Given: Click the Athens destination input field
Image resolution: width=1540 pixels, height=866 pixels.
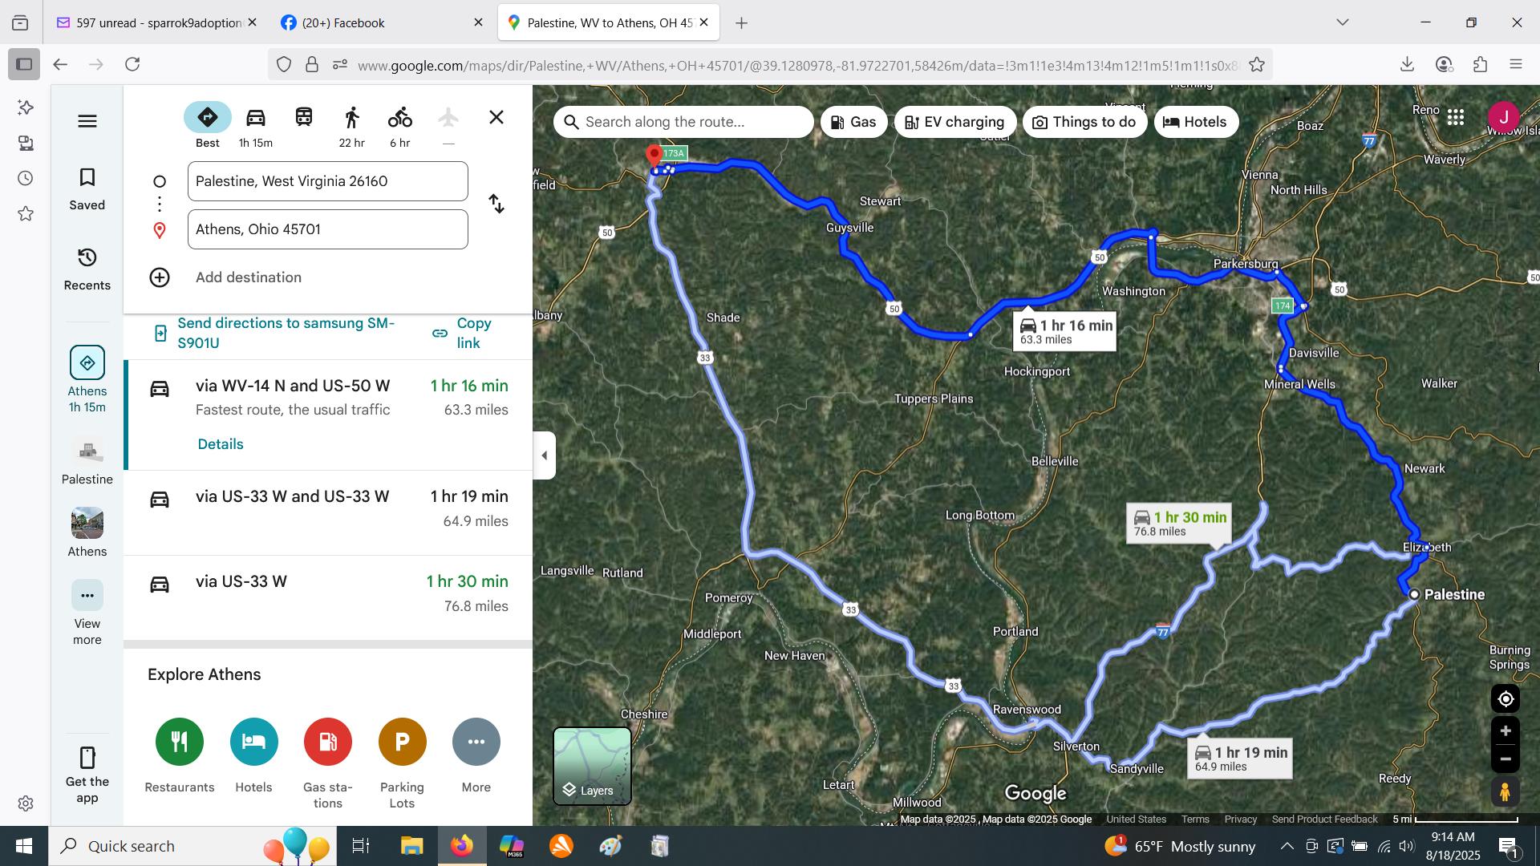Looking at the screenshot, I should tap(327, 229).
